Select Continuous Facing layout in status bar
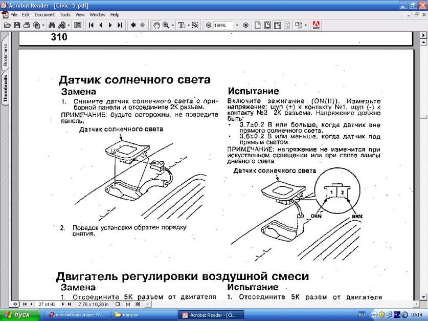Viewport: 428px width, 321px height. (x=138, y=304)
